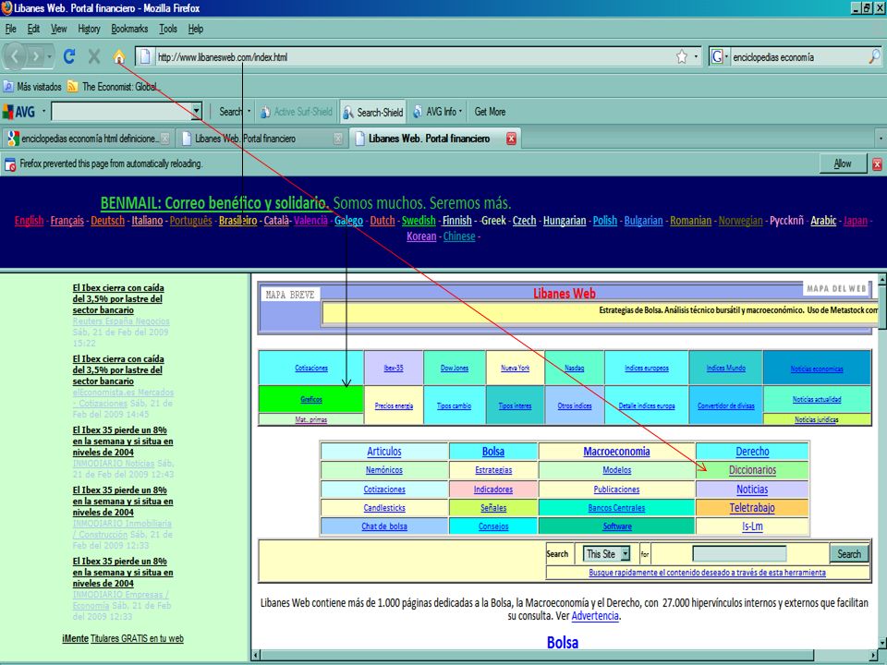This screenshot has height=665, width=887.
Task: Open the Macroeconomia heading link
Action: [x=616, y=452]
